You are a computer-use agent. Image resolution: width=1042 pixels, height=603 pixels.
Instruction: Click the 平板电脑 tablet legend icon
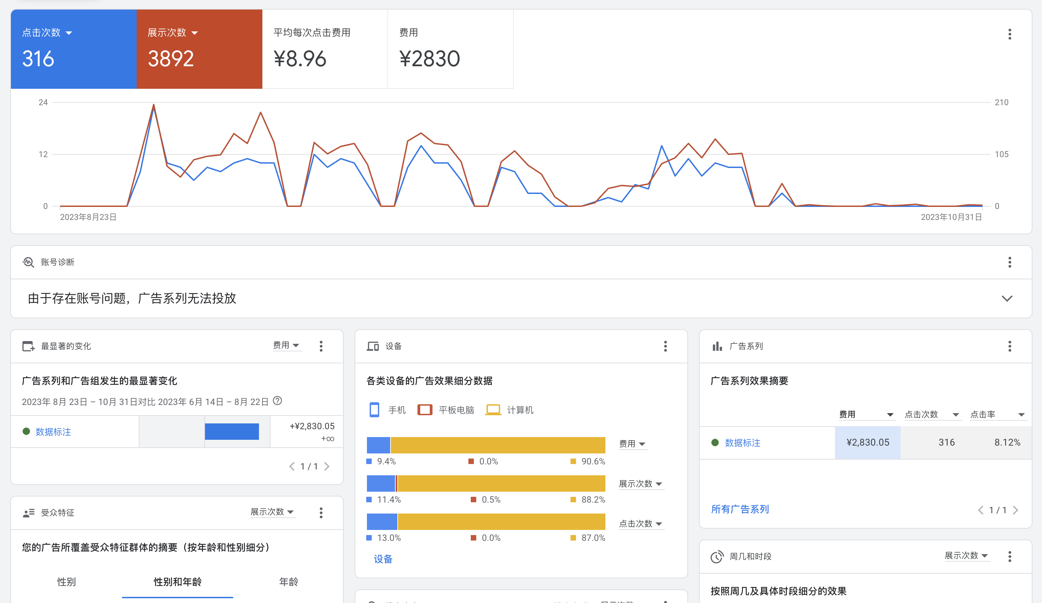pos(425,410)
